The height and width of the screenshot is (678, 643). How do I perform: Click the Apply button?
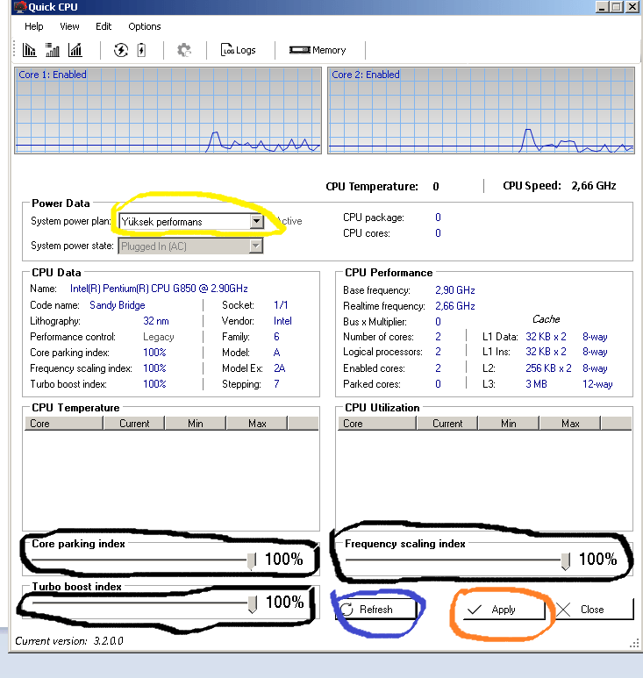504,610
